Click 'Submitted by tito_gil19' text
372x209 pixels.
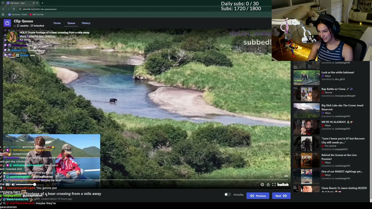point(333,79)
